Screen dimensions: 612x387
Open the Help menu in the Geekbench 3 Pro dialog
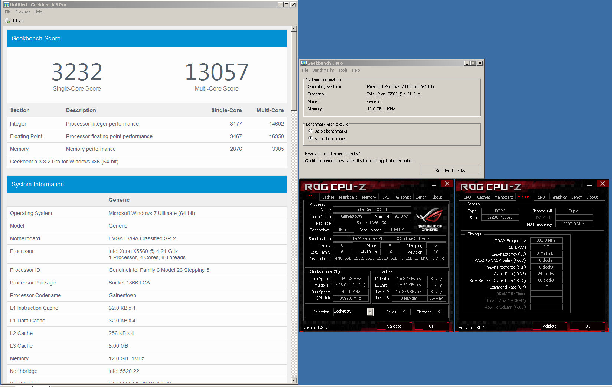(x=356, y=70)
